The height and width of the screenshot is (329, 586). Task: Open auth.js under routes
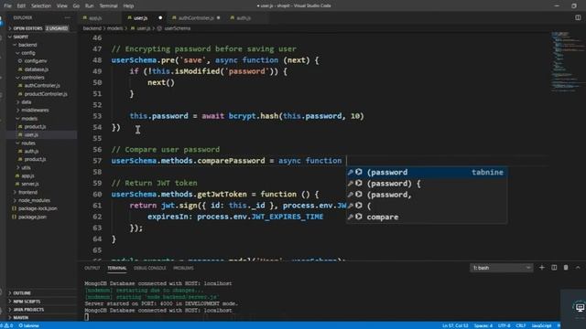tap(31, 151)
